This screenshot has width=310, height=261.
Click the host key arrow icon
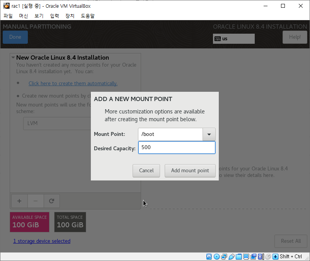(275, 257)
